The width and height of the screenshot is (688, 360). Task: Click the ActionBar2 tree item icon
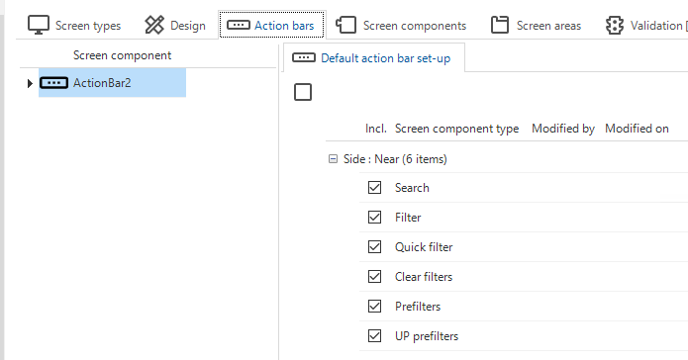[x=53, y=83]
